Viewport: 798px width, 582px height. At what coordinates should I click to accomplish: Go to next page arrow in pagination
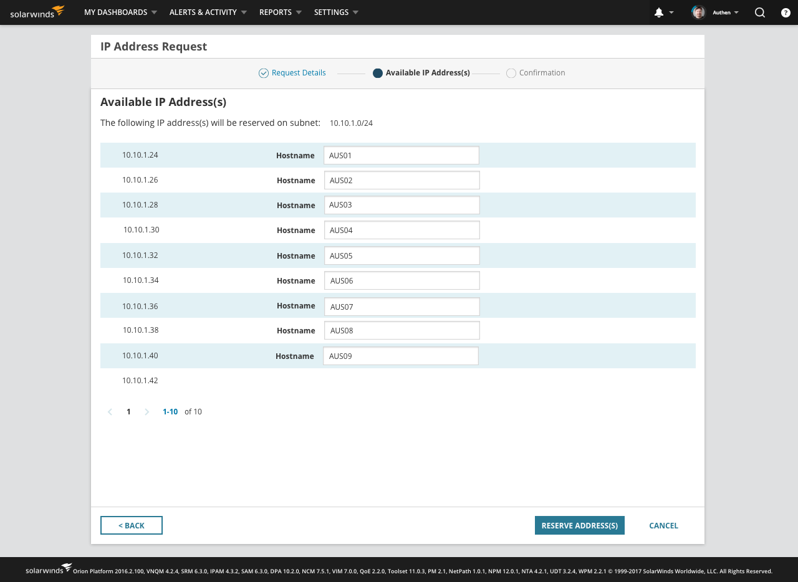[x=147, y=412]
